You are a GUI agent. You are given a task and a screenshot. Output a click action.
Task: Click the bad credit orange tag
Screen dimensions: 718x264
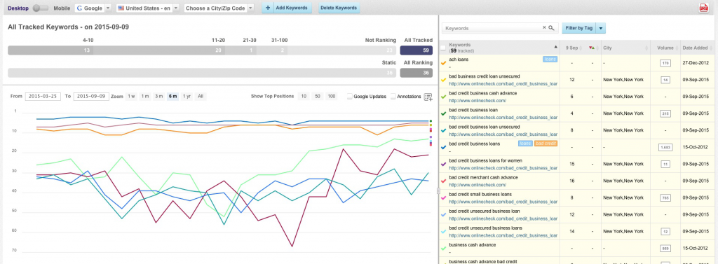[546, 144]
